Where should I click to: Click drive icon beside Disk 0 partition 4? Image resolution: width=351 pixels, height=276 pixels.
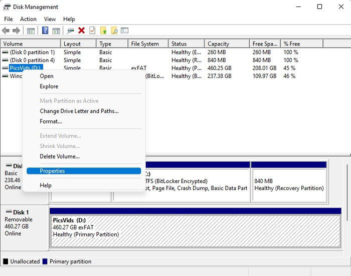tap(5, 60)
